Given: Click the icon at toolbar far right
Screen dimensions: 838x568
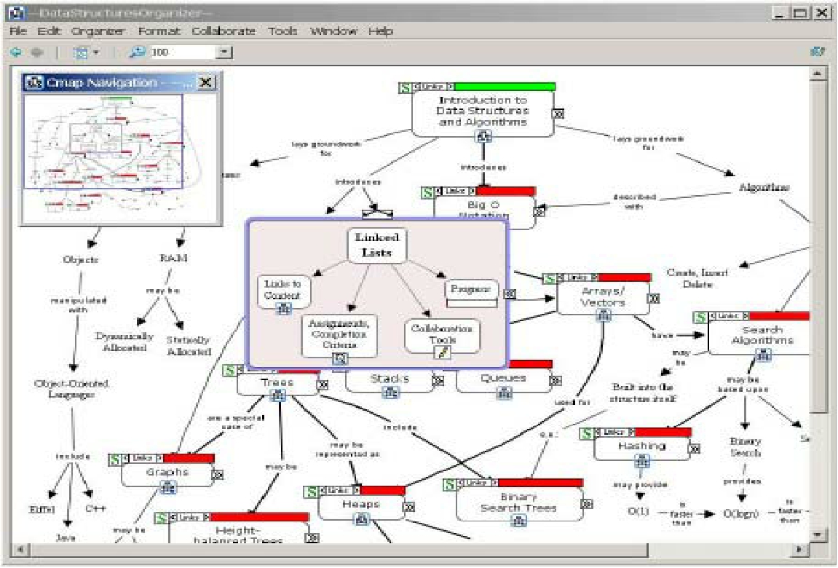Looking at the screenshot, I should point(817,51).
